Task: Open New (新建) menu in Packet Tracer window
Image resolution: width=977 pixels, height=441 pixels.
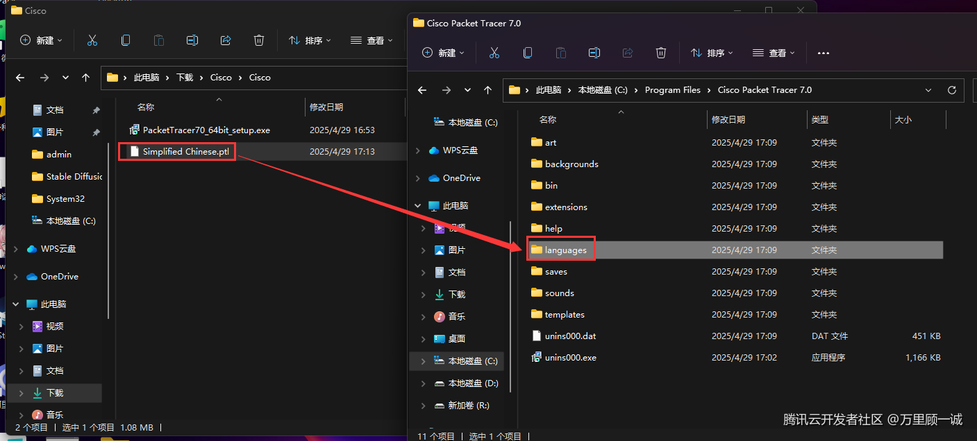Action: point(444,53)
